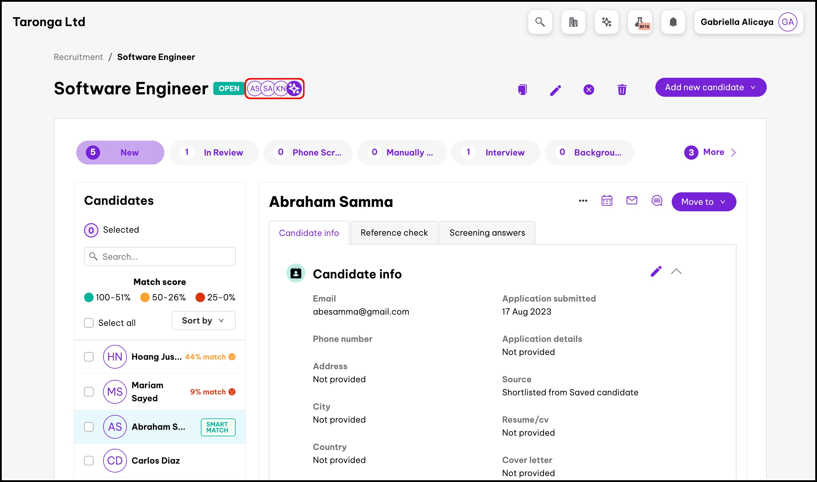Viewport: 817px width, 482px height.
Task: Click email abesamma@gmail.com
Action: (361, 312)
